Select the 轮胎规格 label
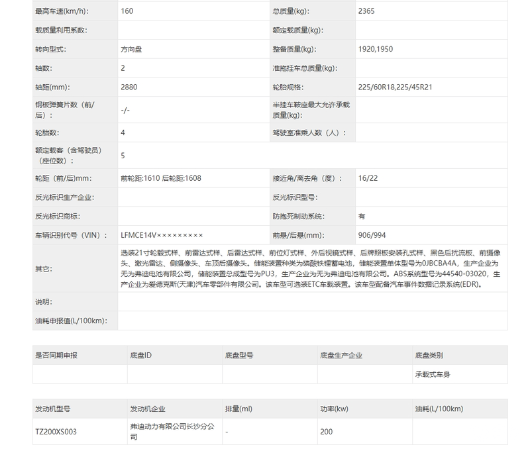The image size is (530, 449). [x=288, y=87]
